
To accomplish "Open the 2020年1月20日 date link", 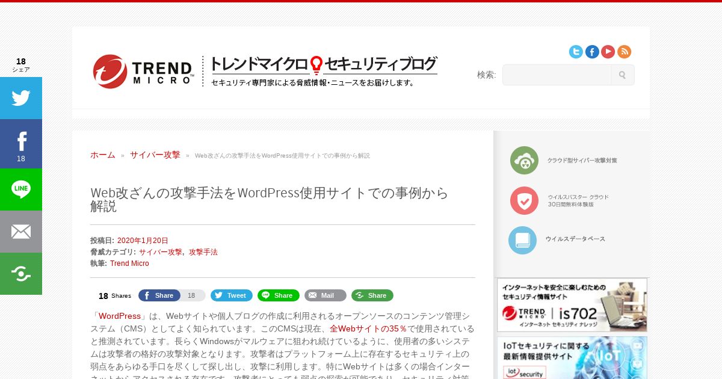I will [143, 241].
